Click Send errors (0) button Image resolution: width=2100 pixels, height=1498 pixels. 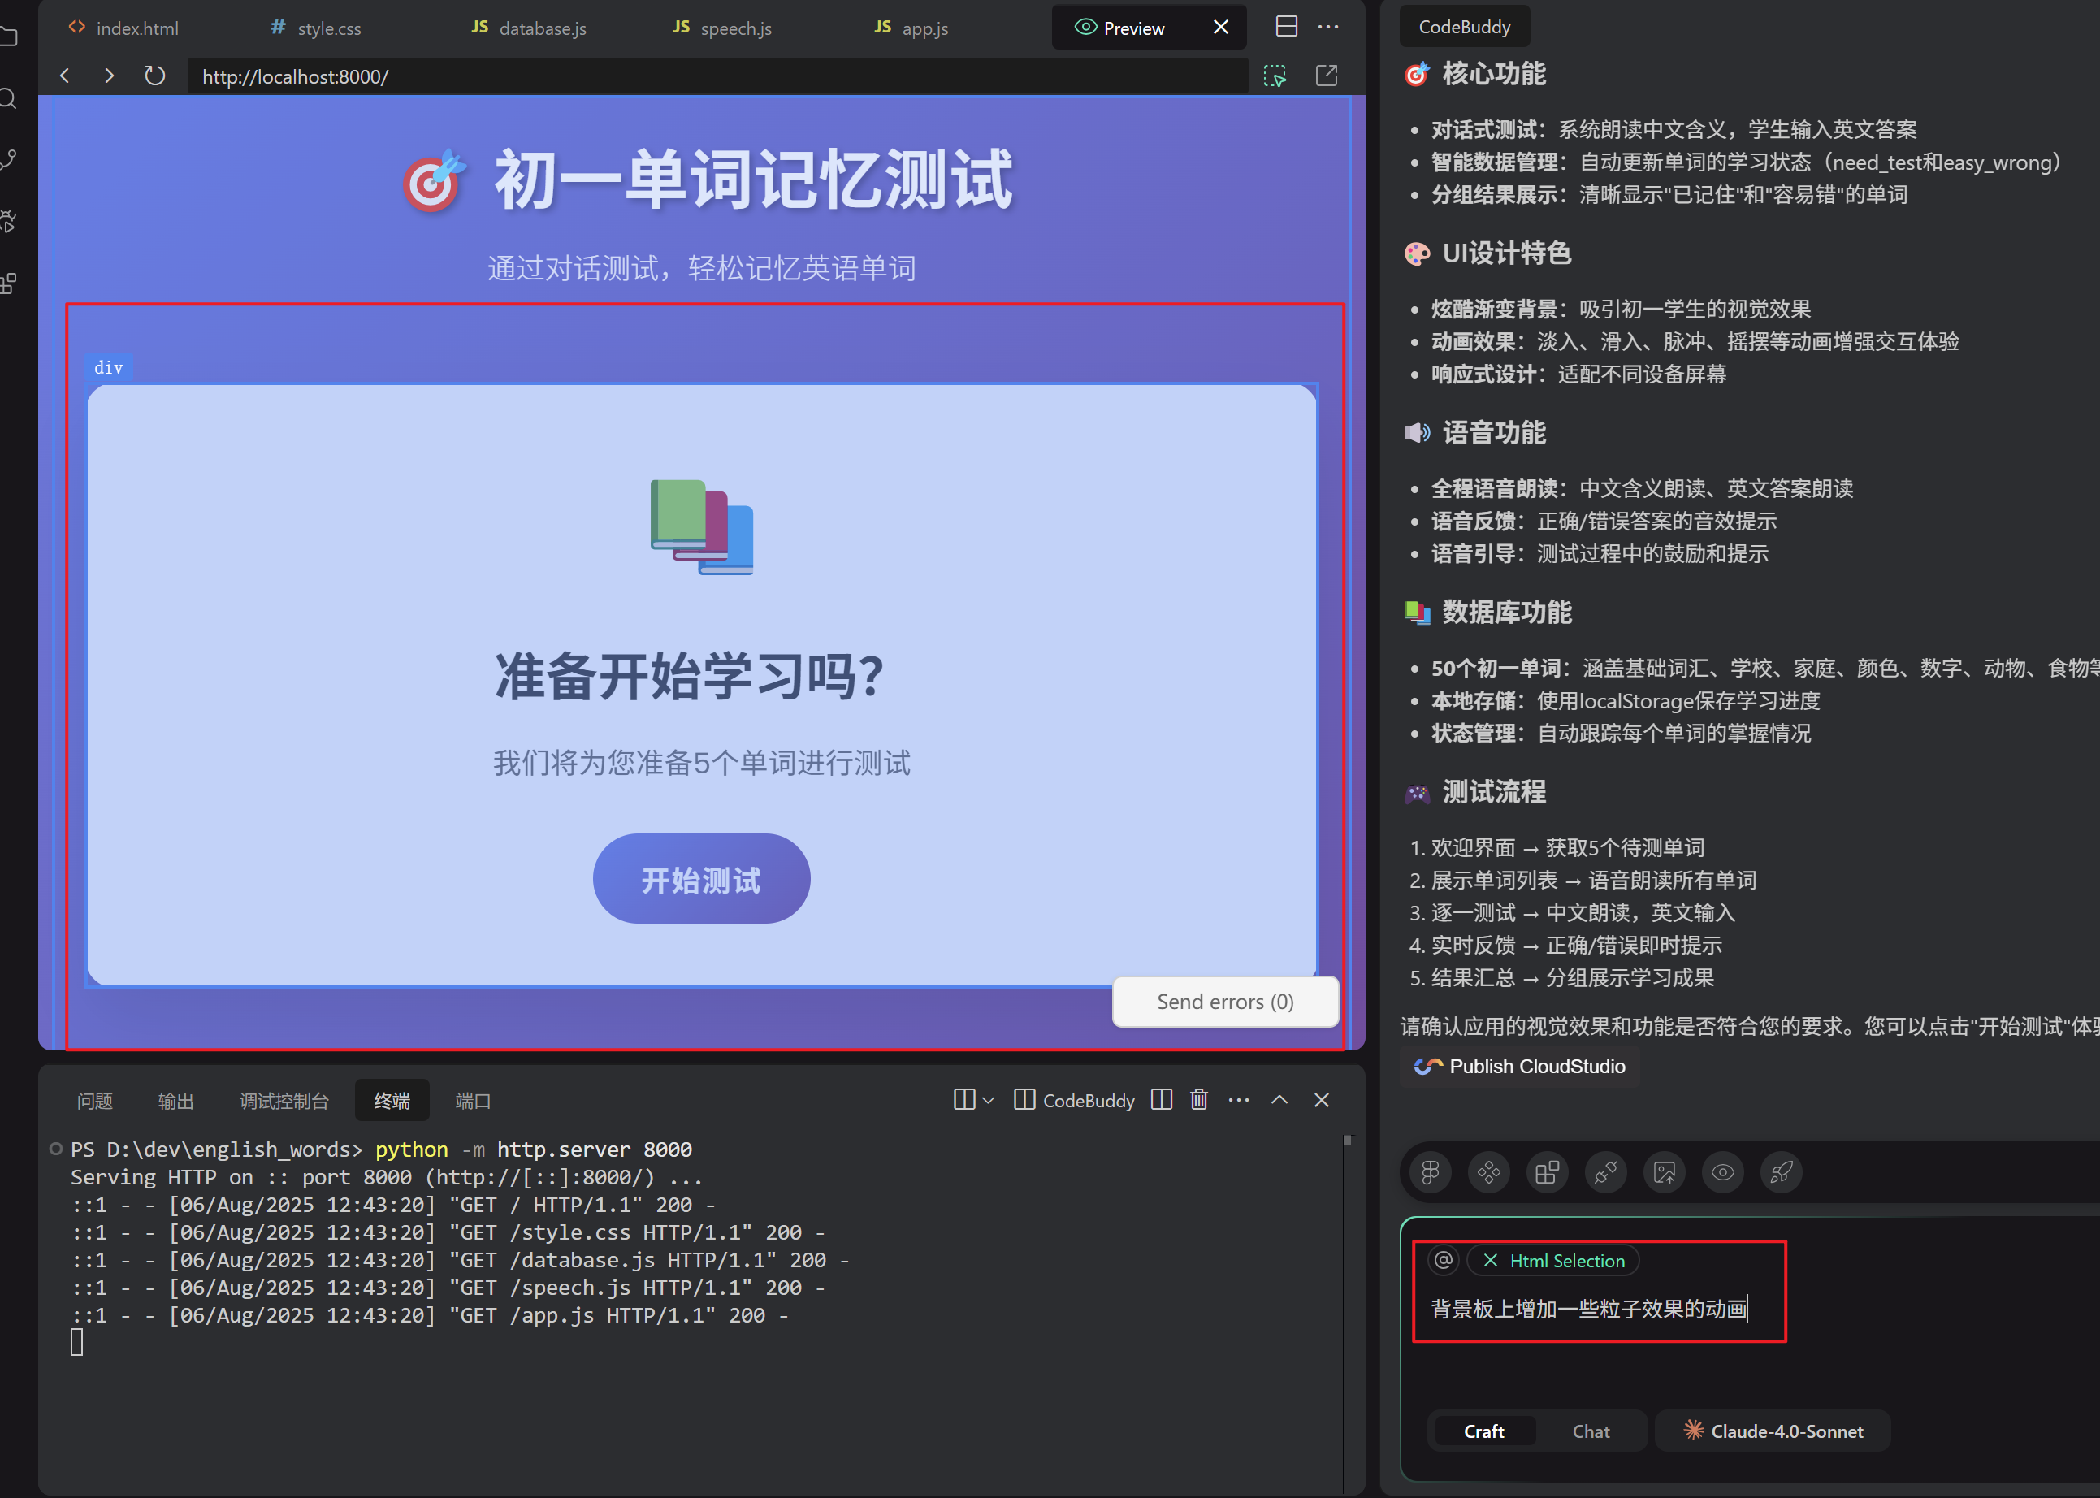1223,1002
